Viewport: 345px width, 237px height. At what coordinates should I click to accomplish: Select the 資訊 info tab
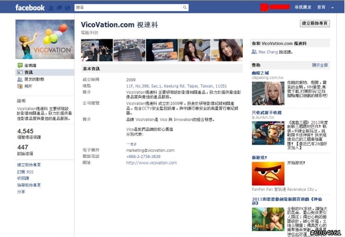coord(29,72)
